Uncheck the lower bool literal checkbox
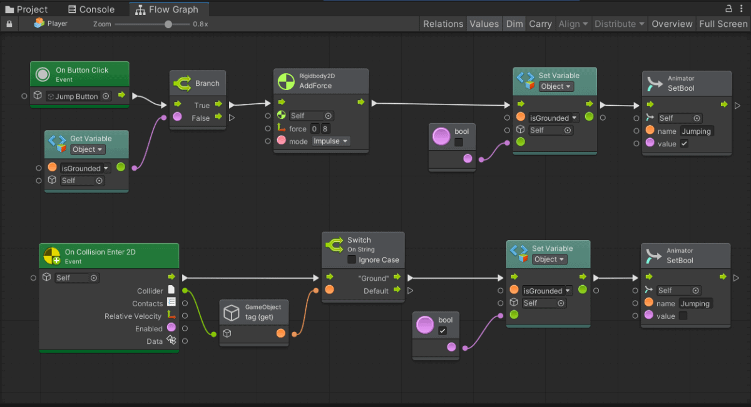This screenshot has height=407, width=751. (442, 331)
